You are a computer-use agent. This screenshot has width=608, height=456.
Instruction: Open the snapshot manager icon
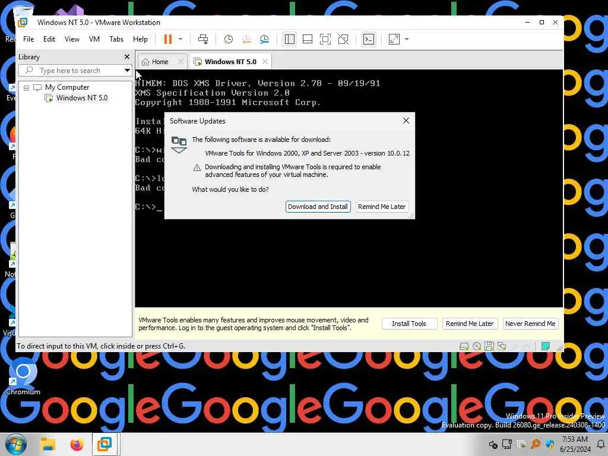tap(264, 39)
